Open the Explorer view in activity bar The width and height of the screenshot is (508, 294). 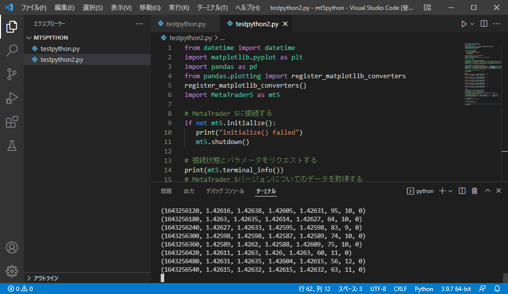[x=12, y=27]
